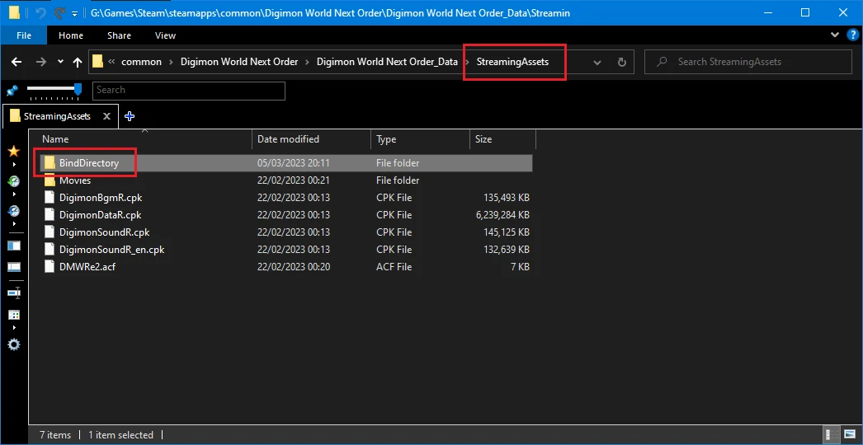Image resolution: width=863 pixels, height=445 pixels.
Task: Click the secondary 'Search' text box
Action: pyautogui.click(x=189, y=91)
